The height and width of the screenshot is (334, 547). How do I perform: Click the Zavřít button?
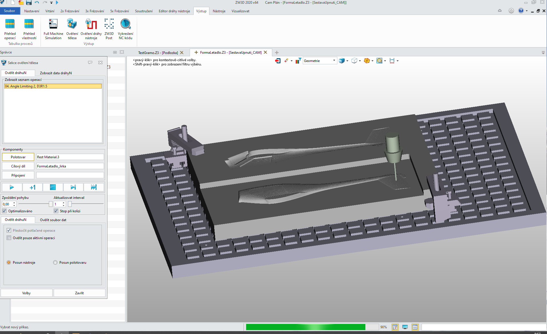coord(79,293)
